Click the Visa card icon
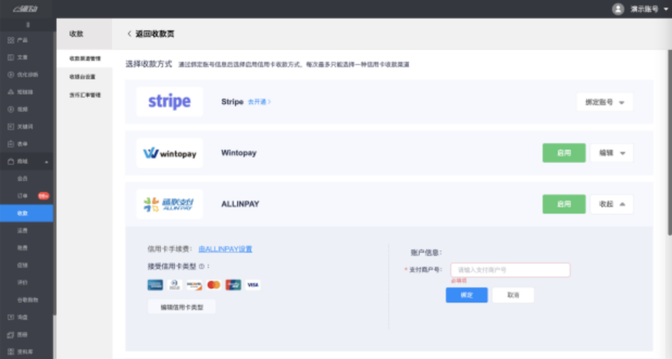 click(x=253, y=285)
